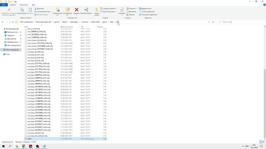266x149 pixels.
Task: Open the Переместить в dropdown
Action: pyautogui.click(x=57, y=12)
